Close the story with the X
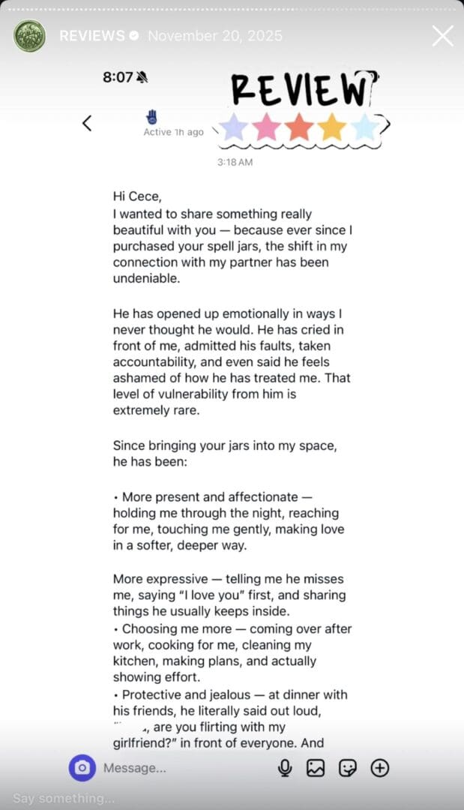Viewport: 464px width, 810px height. click(442, 36)
